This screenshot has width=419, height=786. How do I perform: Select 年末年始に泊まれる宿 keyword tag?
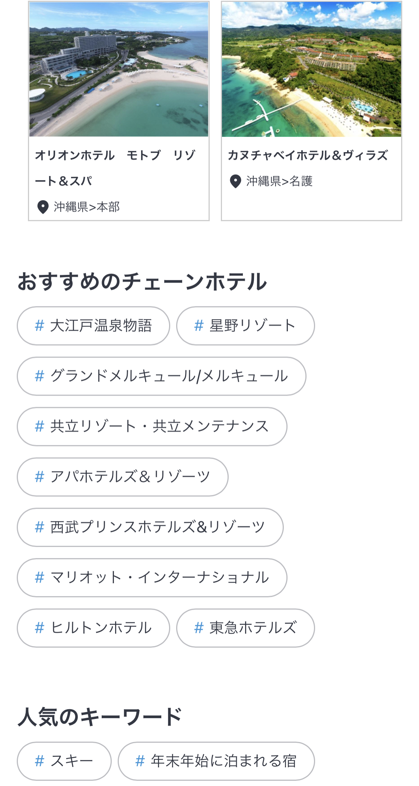tap(216, 761)
